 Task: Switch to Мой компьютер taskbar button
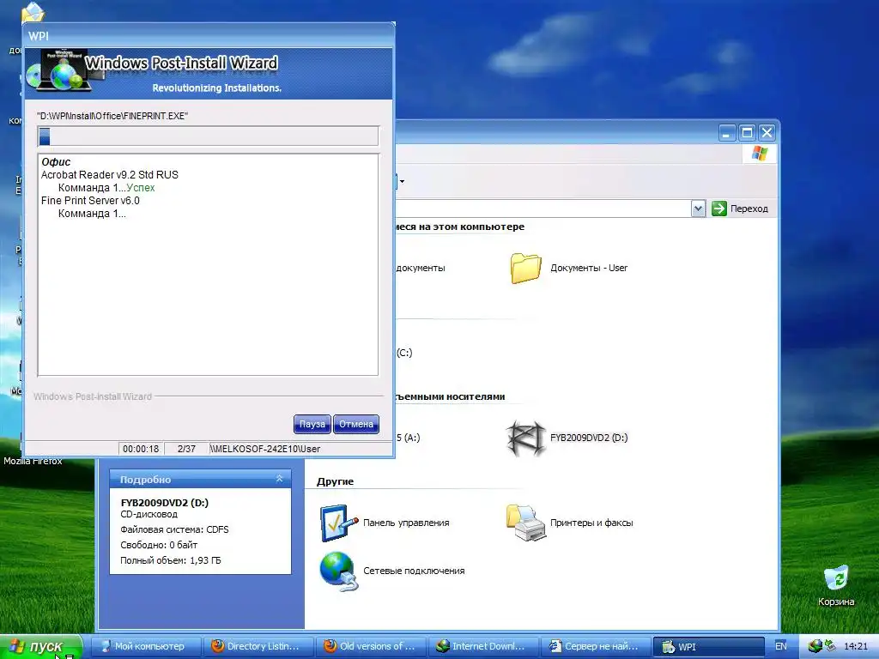click(145, 647)
